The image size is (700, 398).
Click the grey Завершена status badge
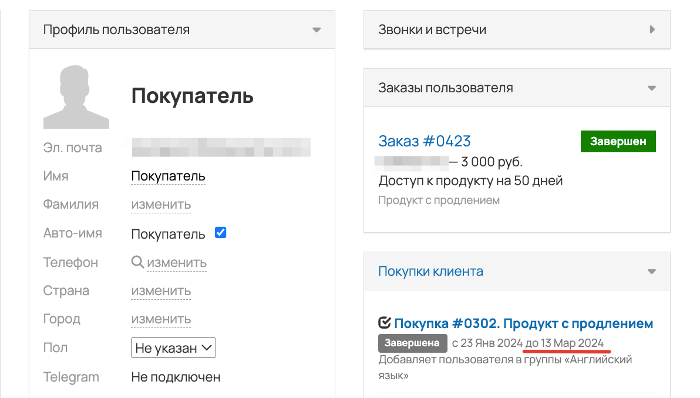pos(412,343)
